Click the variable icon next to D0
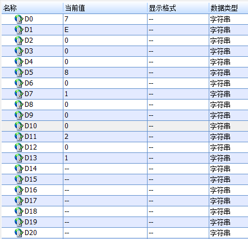This screenshot has width=248, height=239. tap(19, 19)
